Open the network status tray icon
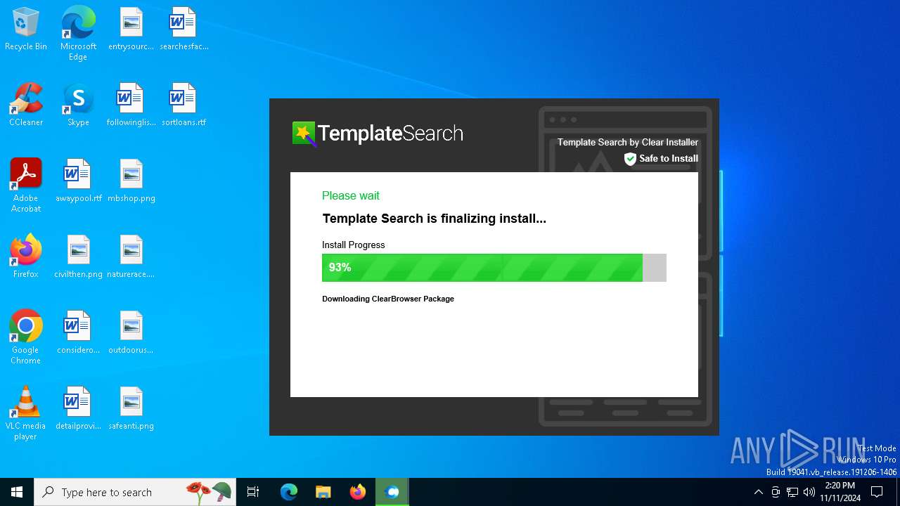 (x=792, y=492)
